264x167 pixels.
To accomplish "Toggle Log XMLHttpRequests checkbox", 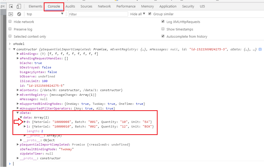I will click(x=163, y=21).
